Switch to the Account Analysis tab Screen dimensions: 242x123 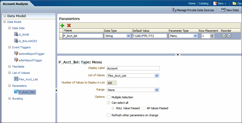click(16, 4)
